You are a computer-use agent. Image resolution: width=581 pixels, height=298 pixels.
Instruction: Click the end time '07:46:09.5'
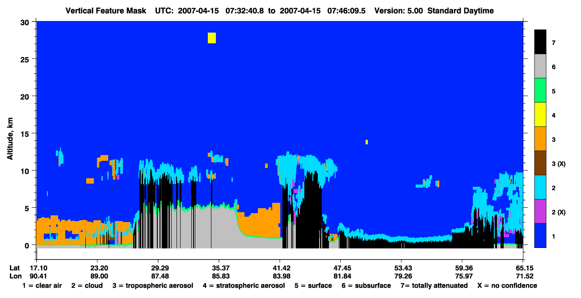tap(347, 11)
